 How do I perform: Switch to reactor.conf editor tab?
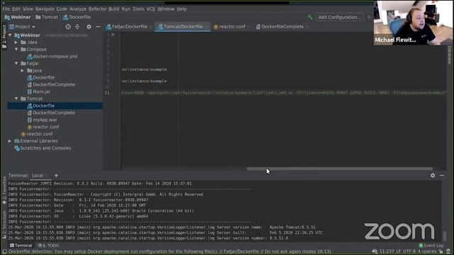pyautogui.click(x=232, y=27)
